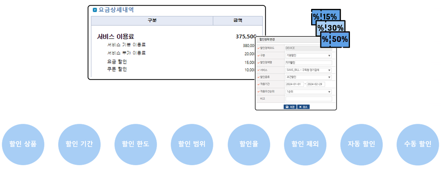Click the 서비스 기본 이용료 row

(127, 45)
